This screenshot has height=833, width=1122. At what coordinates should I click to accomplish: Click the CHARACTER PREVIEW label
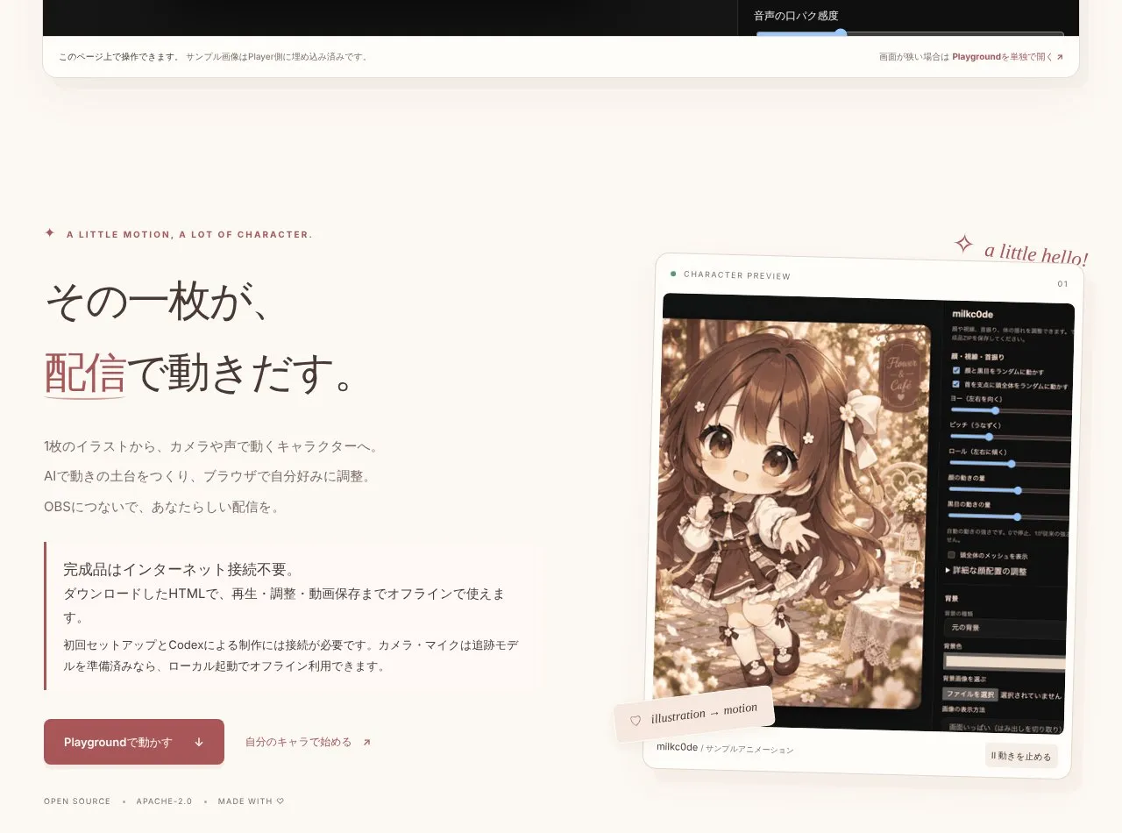click(x=737, y=275)
